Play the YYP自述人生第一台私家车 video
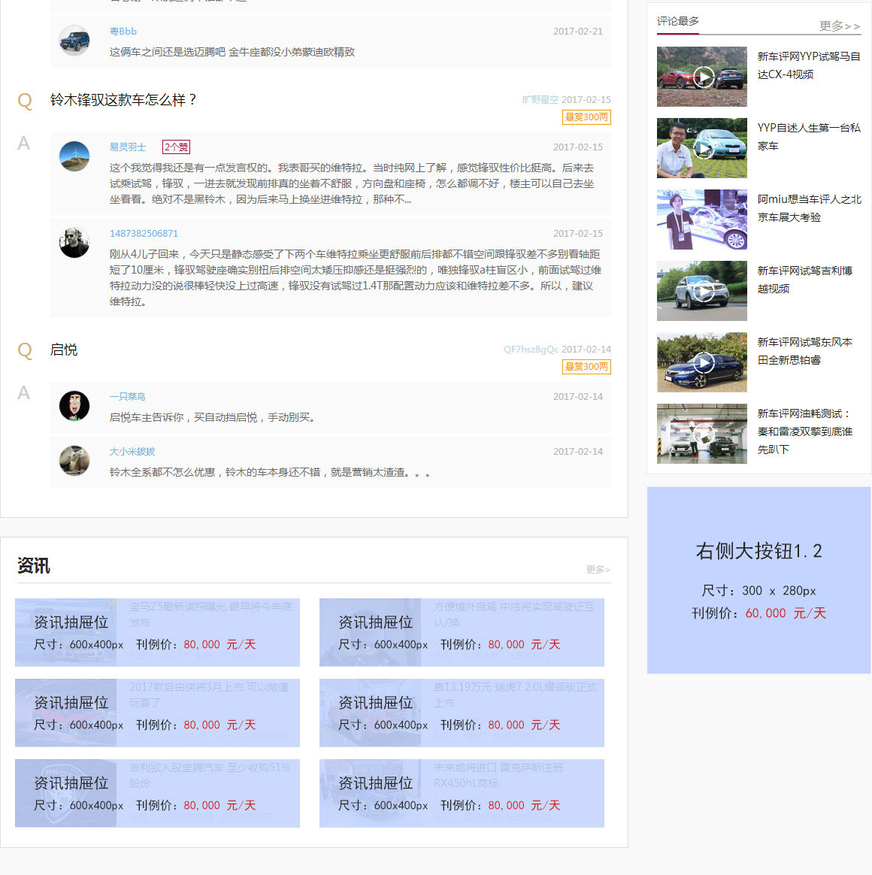Viewport: 872px width, 875px height. point(702,148)
